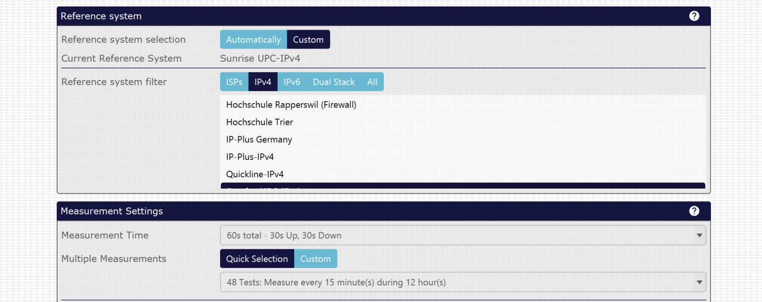762x302 pixels.
Task: Enable Quick Selection for Multiple Measurements
Action: (257, 259)
